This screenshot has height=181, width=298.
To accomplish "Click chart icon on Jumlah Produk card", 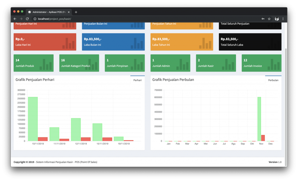I will pos(46,65).
